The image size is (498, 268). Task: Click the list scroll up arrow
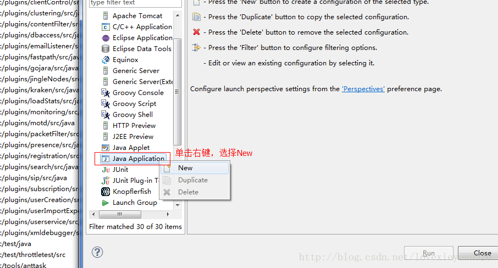[178, 15]
